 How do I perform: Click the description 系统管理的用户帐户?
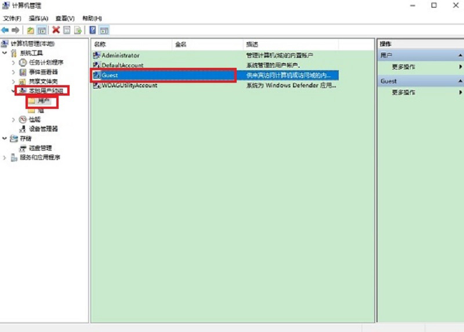click(273, 65)
